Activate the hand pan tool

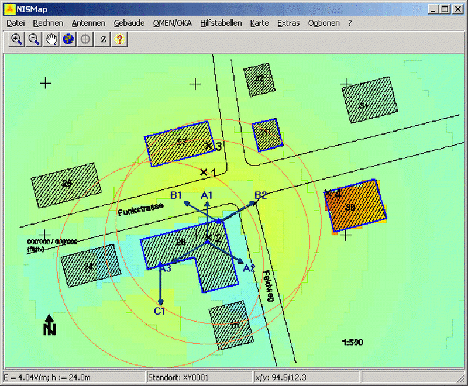51,39
